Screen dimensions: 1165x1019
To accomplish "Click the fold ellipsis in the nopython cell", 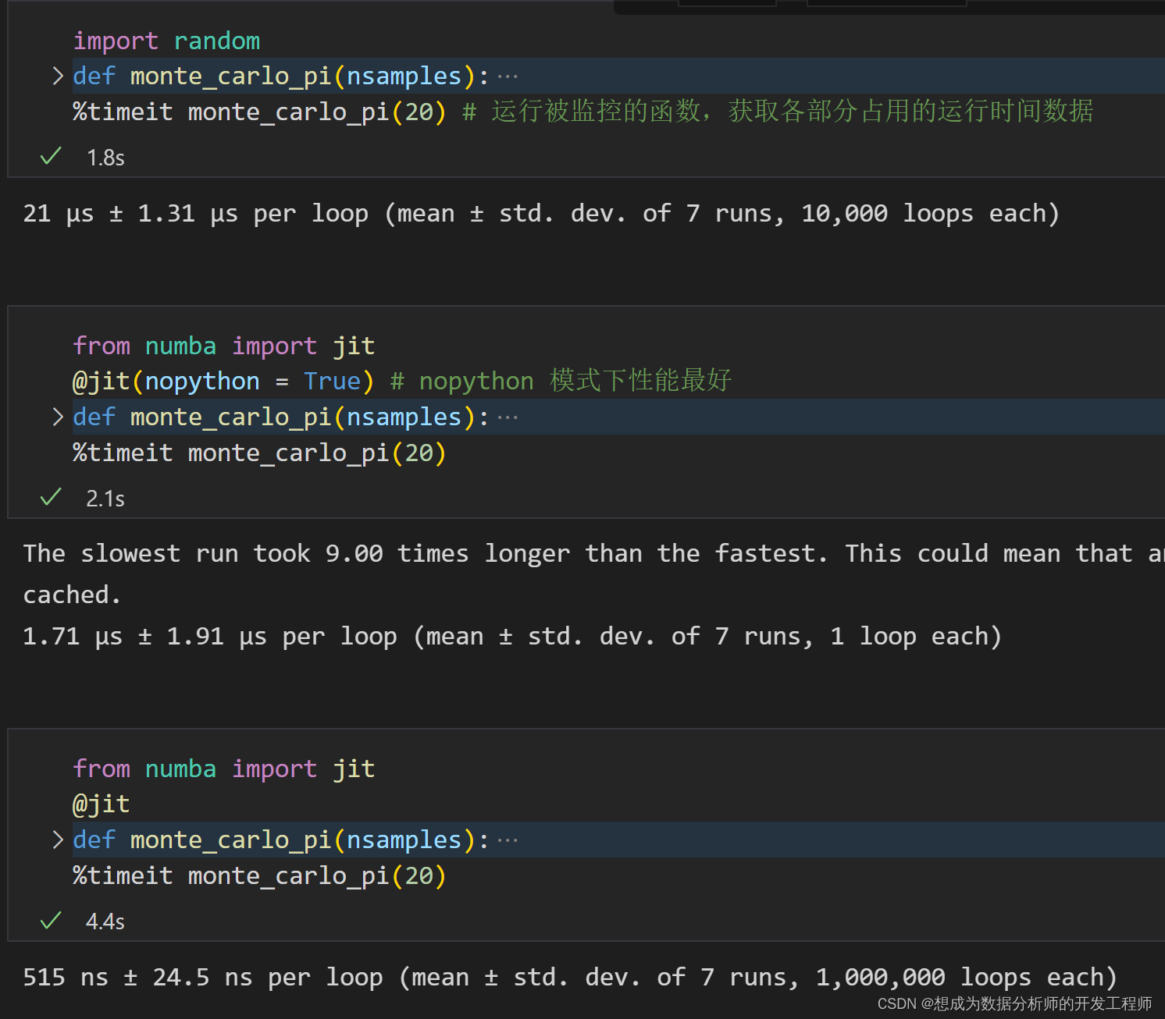I will (x=508, y=417).
